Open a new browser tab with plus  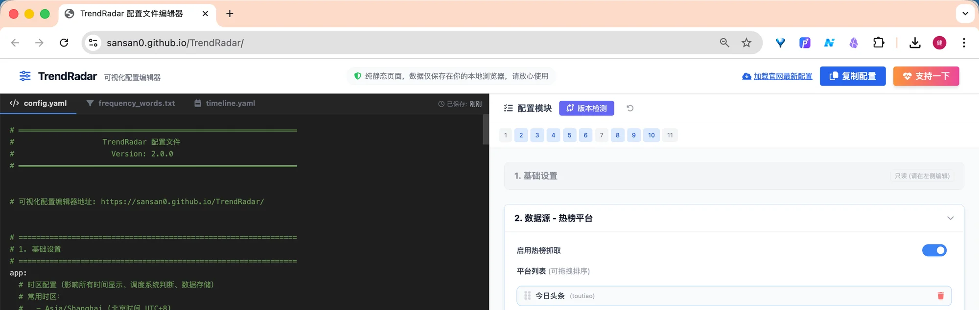230,14
